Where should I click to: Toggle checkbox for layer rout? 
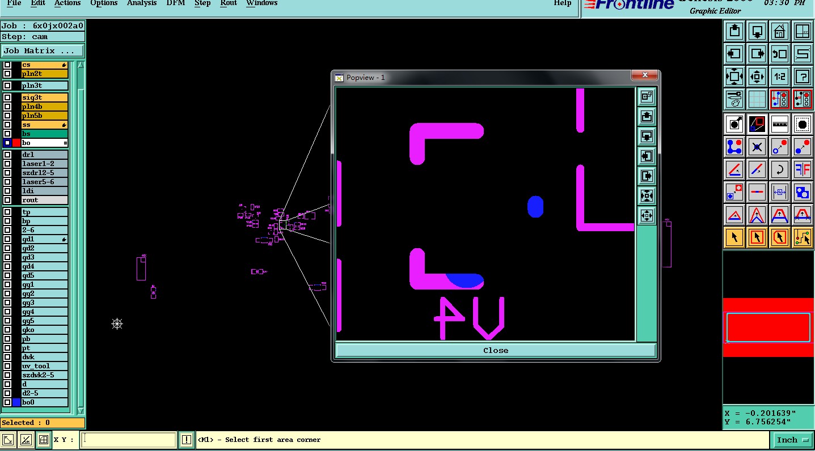tap(7, 200)
